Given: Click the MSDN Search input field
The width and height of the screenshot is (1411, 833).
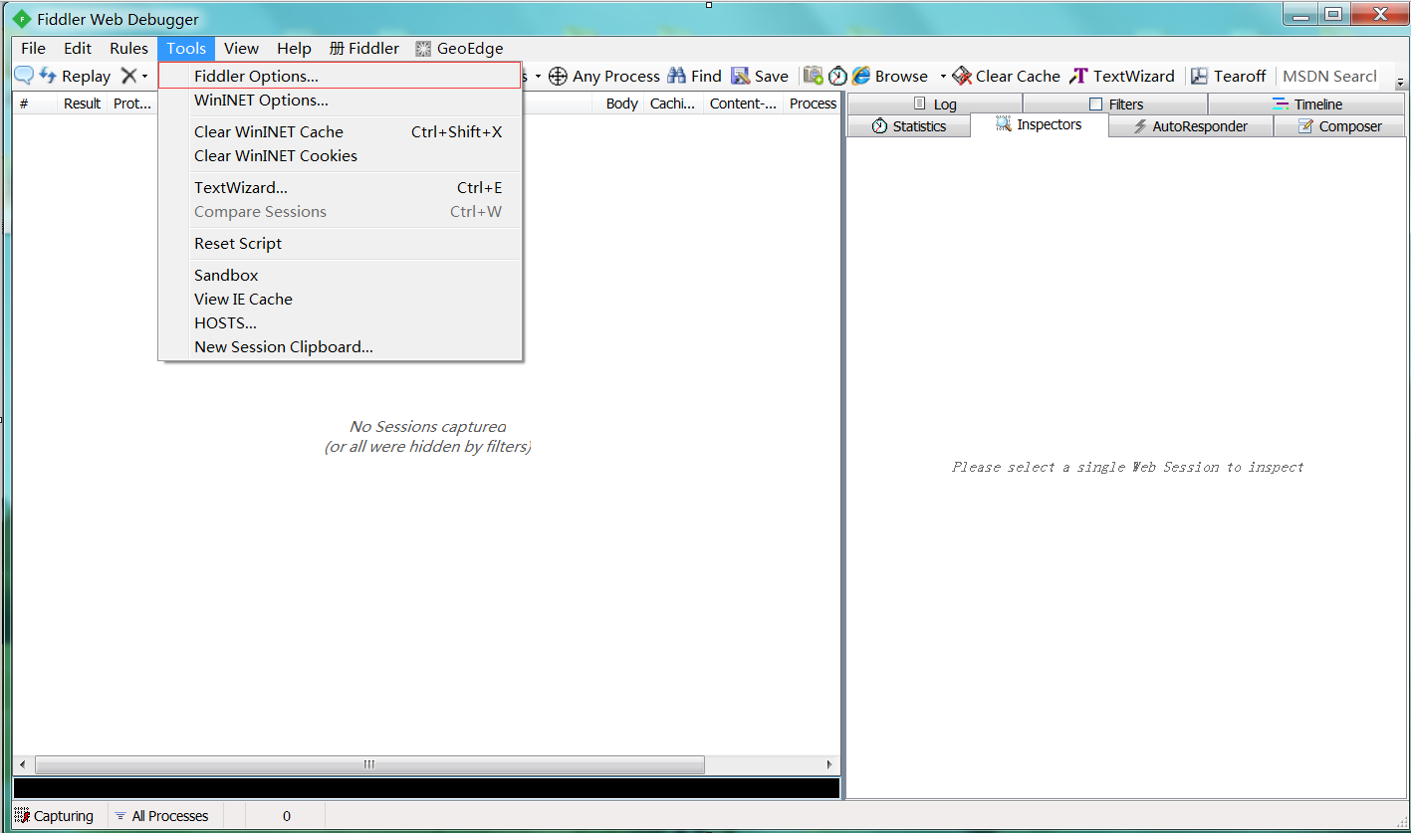Looking at the screenshot, I should (1329, 76).
